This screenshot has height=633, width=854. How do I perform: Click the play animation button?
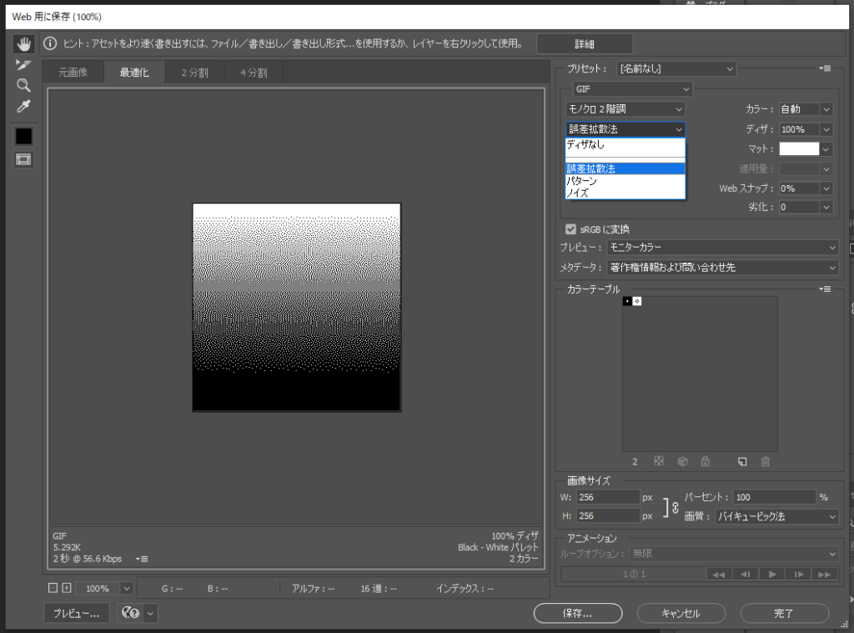[x=772, y=574]
